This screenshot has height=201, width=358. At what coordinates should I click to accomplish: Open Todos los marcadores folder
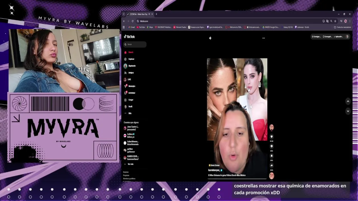(342, 27)
